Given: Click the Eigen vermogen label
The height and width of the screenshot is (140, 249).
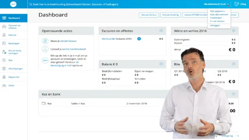Looking at the screenshot, I should (x=144, y=71).
